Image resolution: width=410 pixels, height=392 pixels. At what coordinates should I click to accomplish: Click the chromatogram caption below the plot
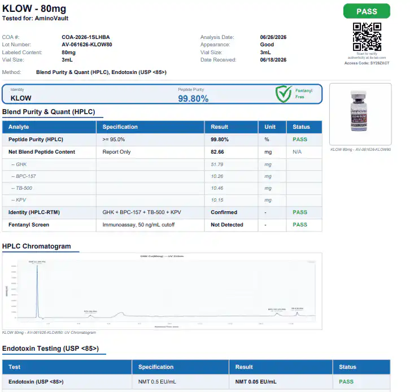coord(49,332)
